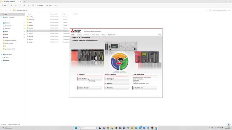Screen dimensions: 232x130
Task: Click the Explorer up-one-level arrow
Action: pyautogui.click(x=11, y=10)
